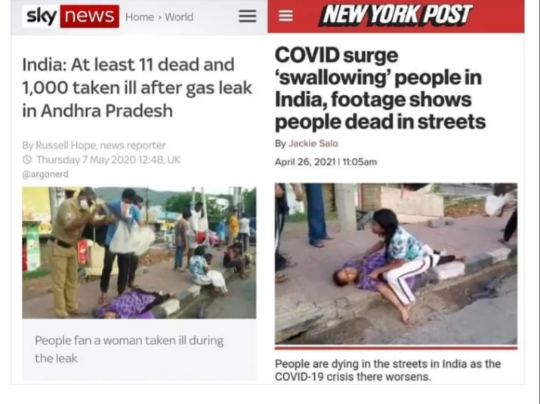540x404 pixels.
Task: Click the caption 'People fan a woman taken ill'
Action: click(x=129, y=349)
